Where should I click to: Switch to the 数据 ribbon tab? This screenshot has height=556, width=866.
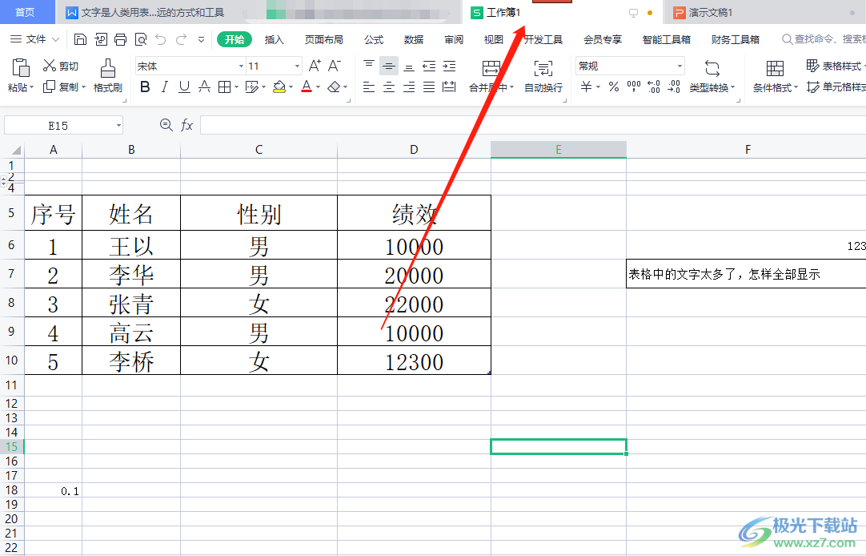[413, 39]
